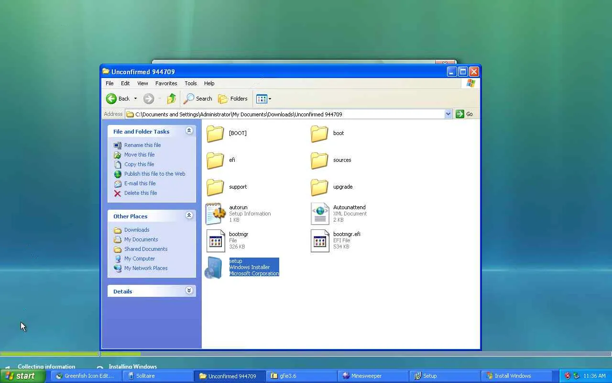Select the setup Windows Installer icon
The width and height of the screenshot is (612, 383).
pyautogui.click(x=214, y=268)
